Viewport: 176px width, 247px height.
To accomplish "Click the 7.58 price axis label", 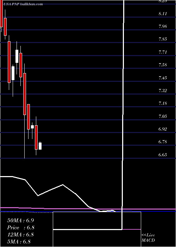I will (x=163, y=65).
